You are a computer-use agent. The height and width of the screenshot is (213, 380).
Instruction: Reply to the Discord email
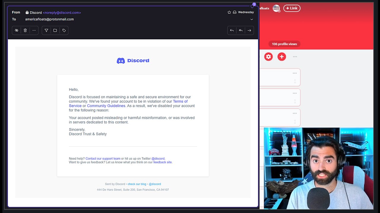click(x=232, y=30)
